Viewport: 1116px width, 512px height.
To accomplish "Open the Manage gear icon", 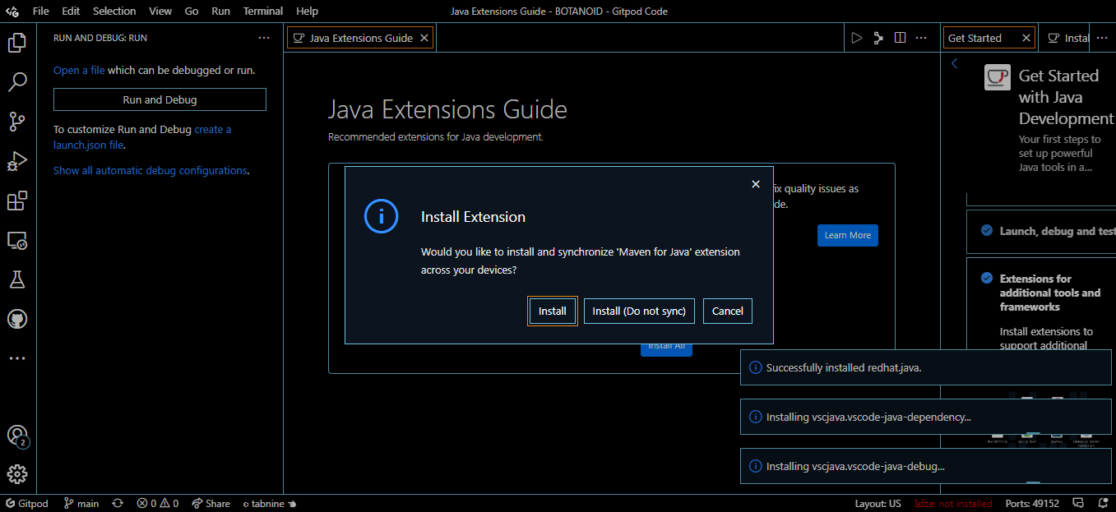I will coord(17,474).
